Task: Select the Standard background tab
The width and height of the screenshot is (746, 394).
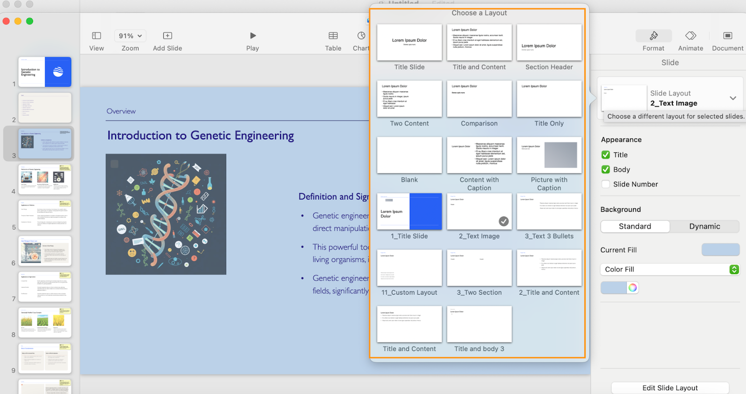Action: click(635, 227)
